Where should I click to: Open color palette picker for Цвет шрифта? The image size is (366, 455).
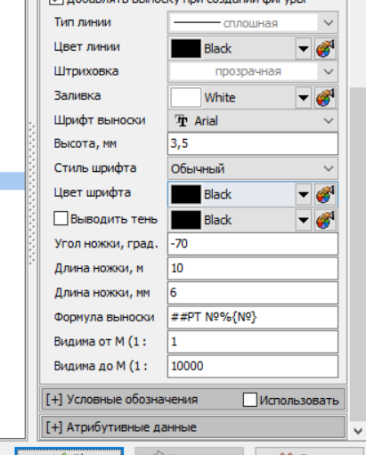pyautogui.click(x=325, y=194)
